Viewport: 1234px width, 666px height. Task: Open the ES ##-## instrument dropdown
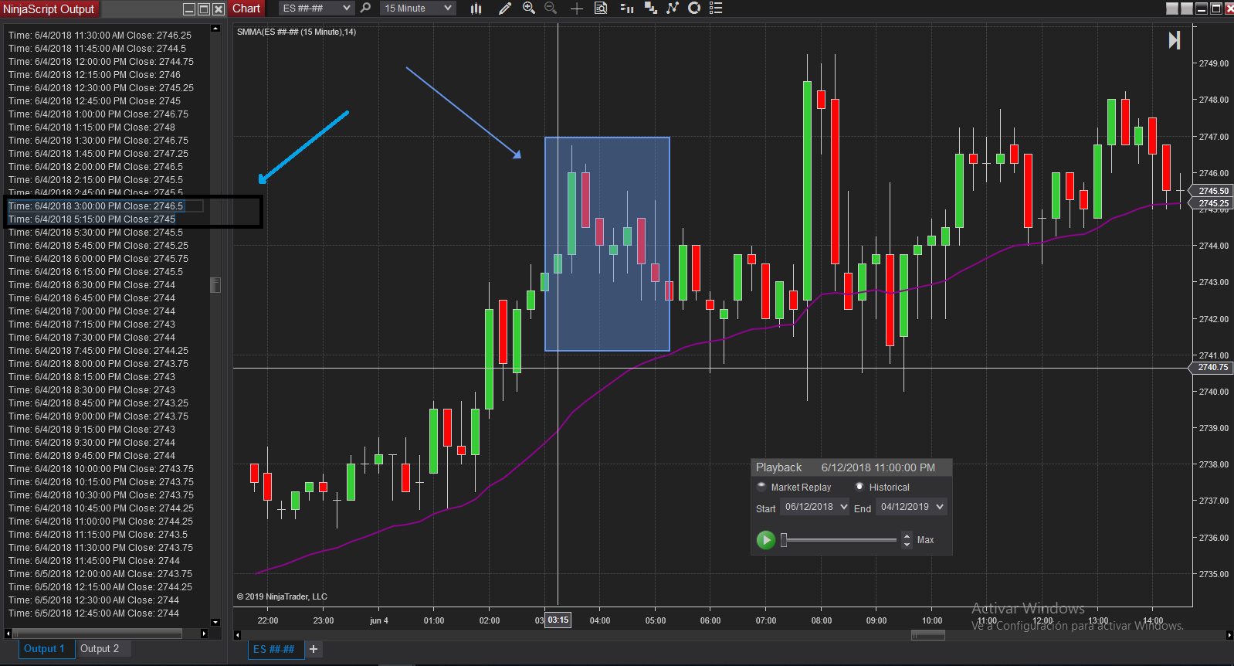click(316, 8)
